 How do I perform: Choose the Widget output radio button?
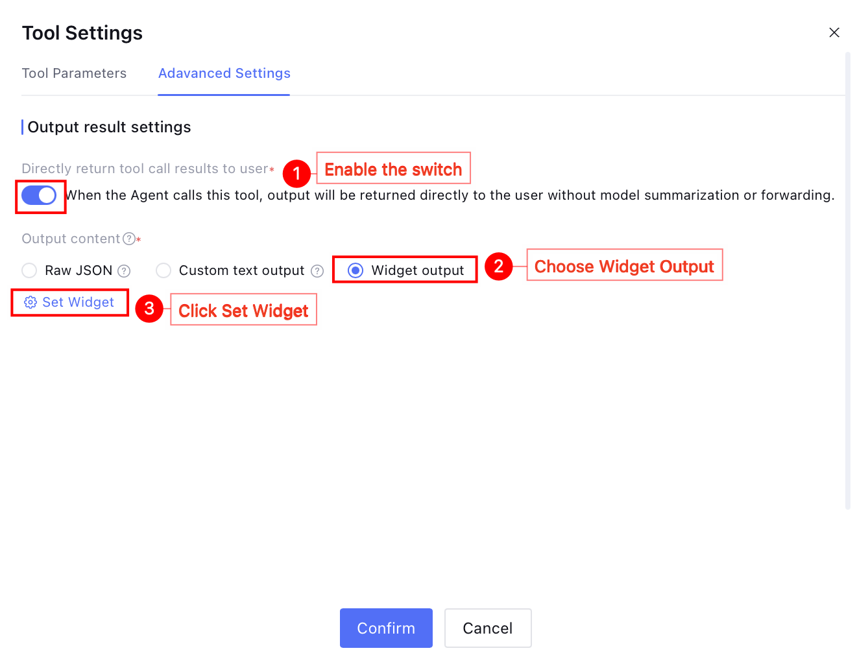click(356, 270)
